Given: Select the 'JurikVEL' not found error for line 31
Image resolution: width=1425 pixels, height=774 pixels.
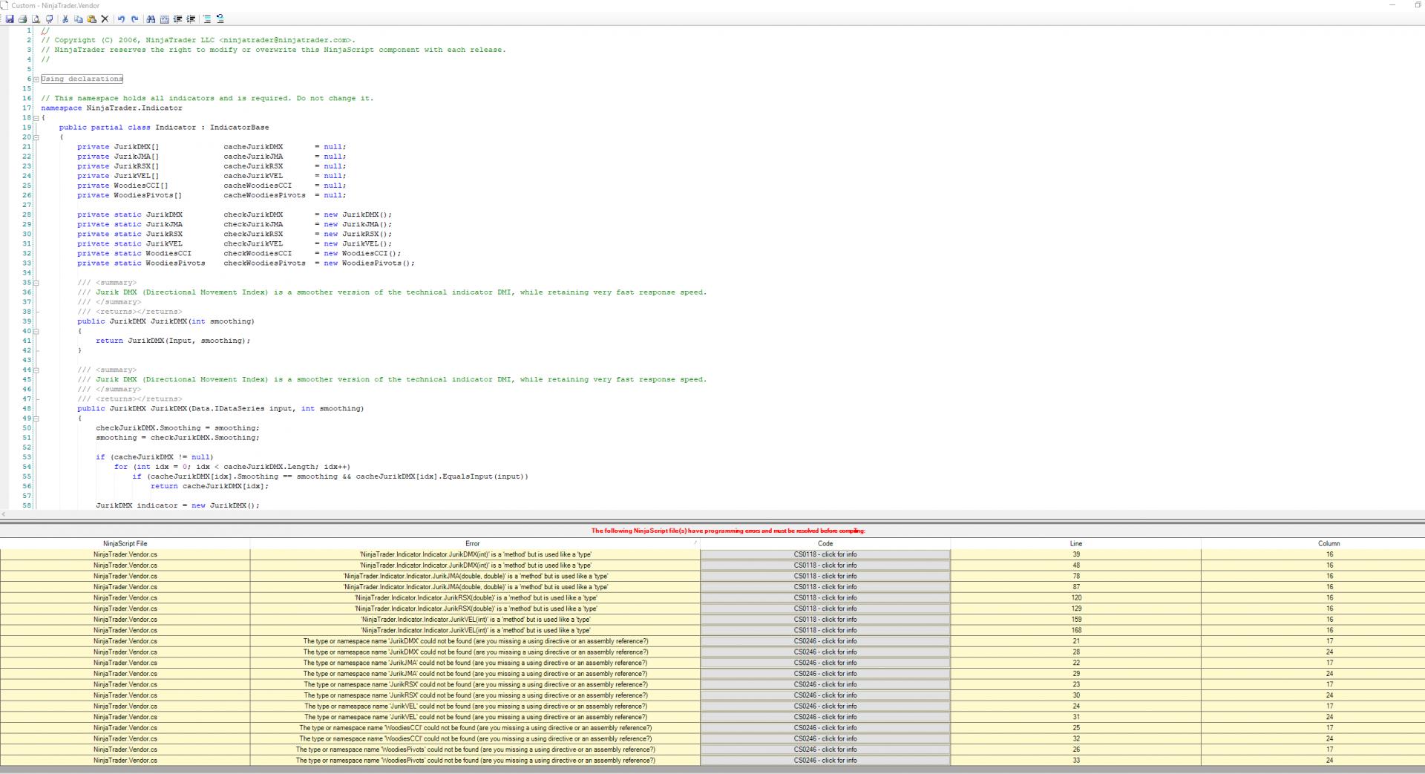Looking at the screenshot, I should pos(475,717).
